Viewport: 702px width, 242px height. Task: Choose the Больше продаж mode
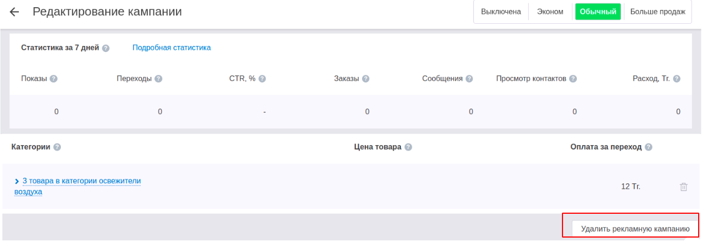click(x=658, y=12)
